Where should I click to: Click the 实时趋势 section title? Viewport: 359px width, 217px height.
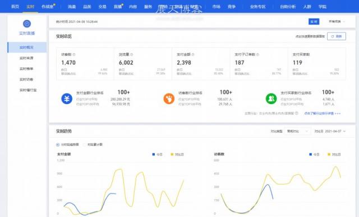pyautogui.click(x=64, y=131)
